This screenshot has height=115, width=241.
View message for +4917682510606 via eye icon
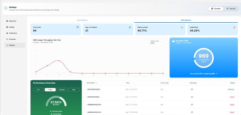(192, 89)
